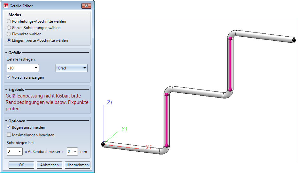Click the Z1 axis label
Screen dimensions: 298x173
(x=110, y=103)
